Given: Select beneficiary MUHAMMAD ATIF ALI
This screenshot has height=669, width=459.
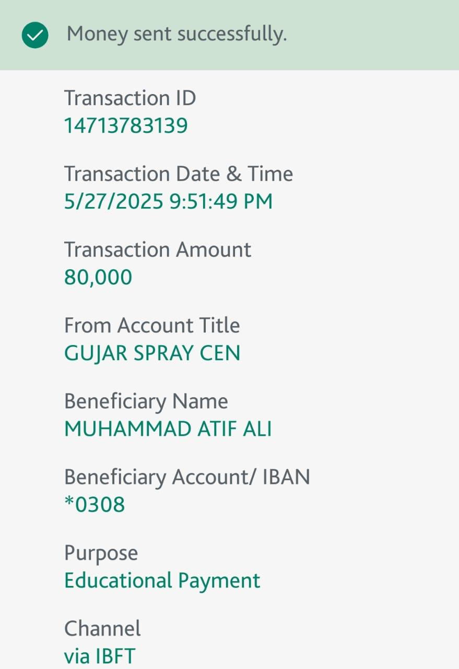Looking at the screenshot, I should [x=168, y=429].
